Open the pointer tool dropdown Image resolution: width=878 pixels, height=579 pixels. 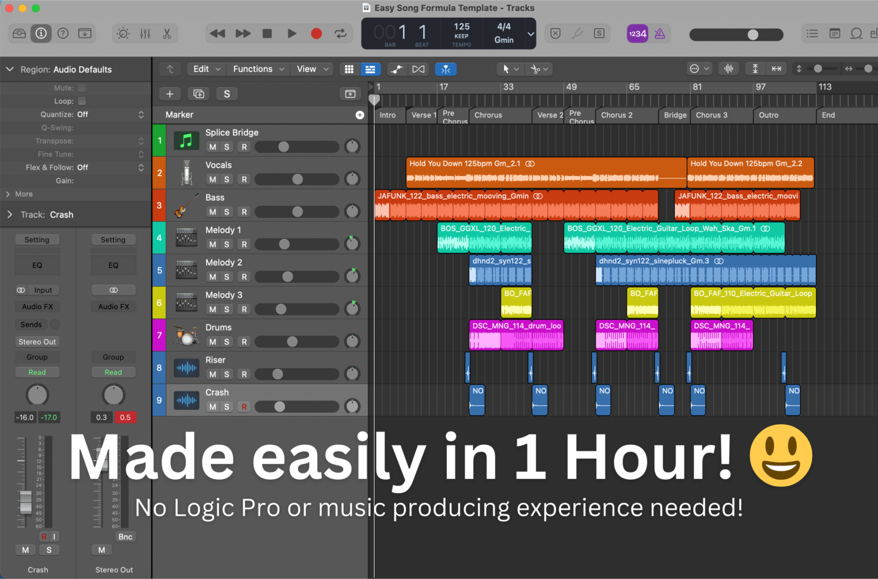pyautogui.click(x=510, y=69)
